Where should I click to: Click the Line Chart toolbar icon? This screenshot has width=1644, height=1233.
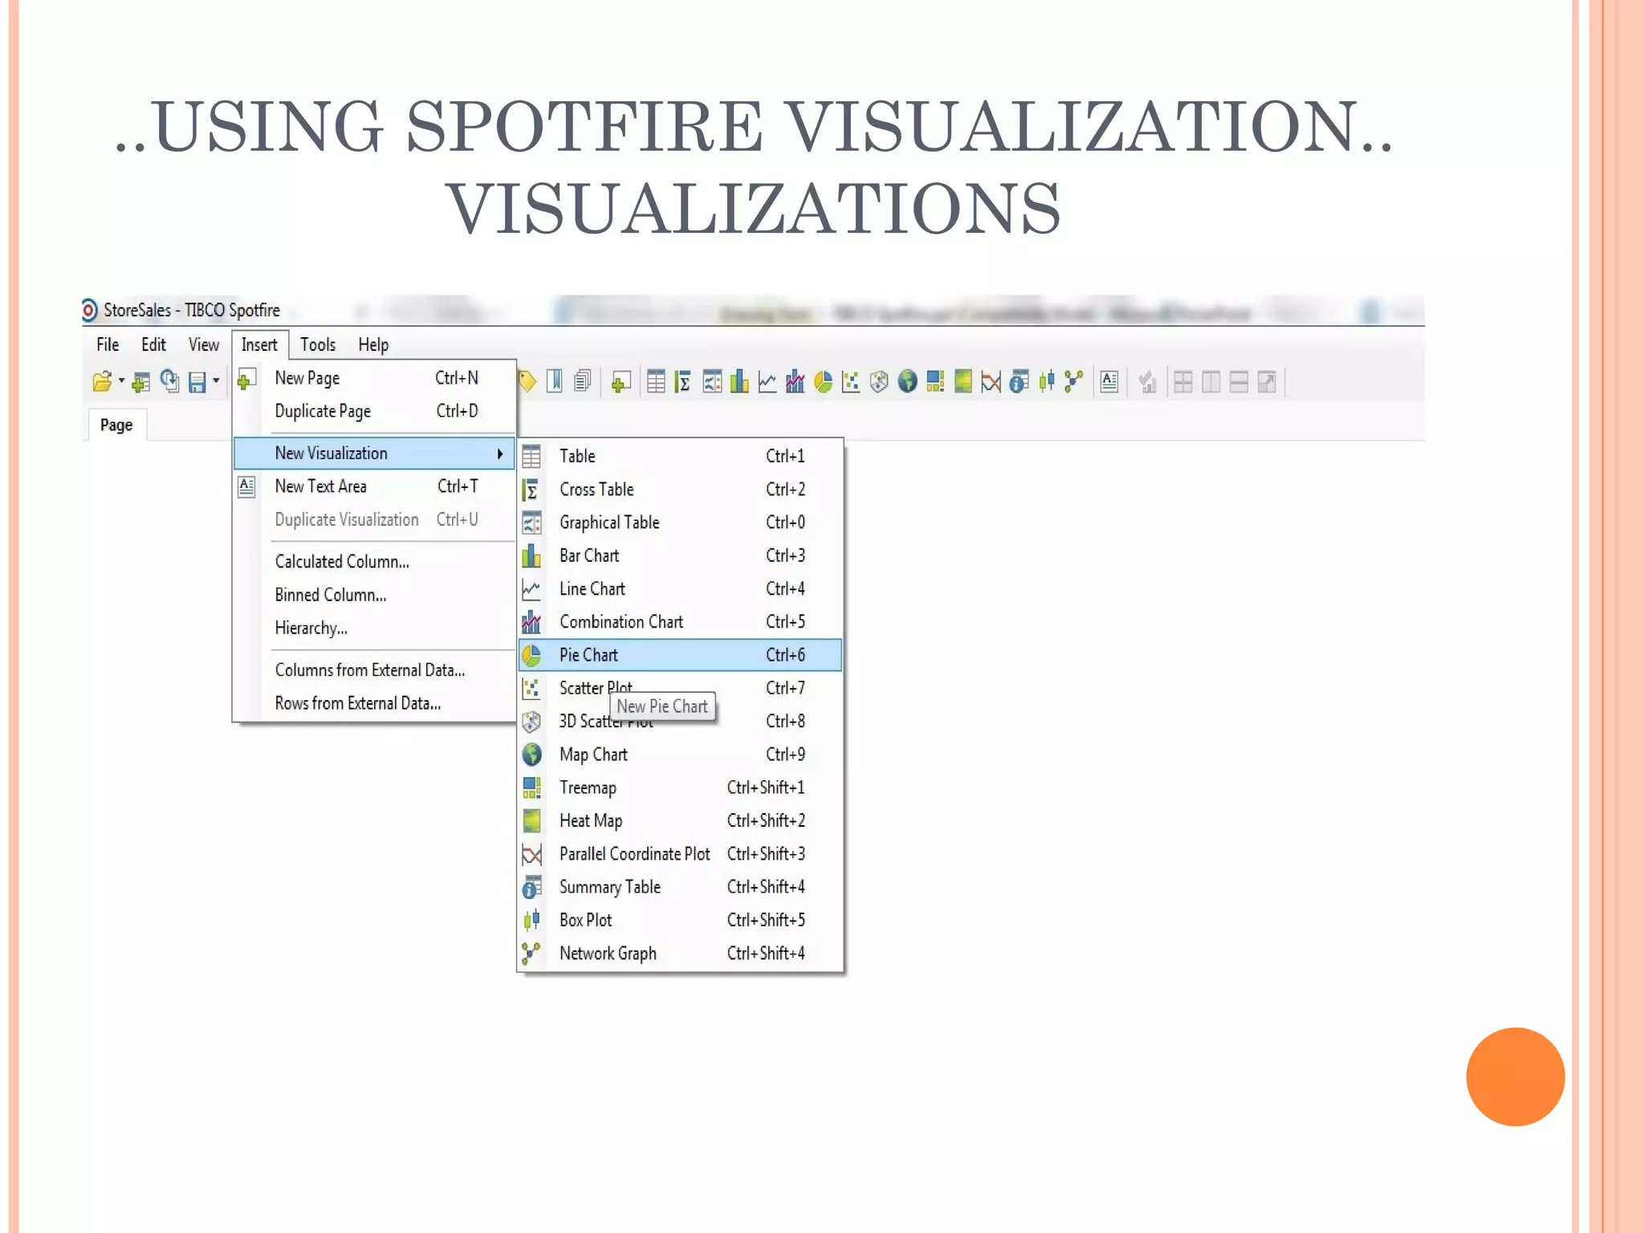(767, 382)
